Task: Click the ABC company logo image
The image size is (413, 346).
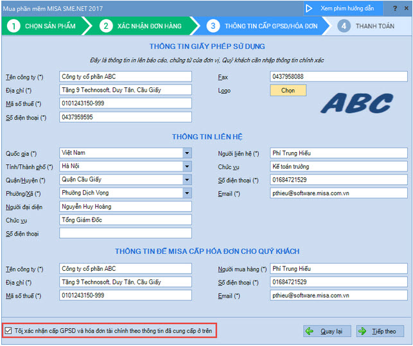Action: click(356, 103)
